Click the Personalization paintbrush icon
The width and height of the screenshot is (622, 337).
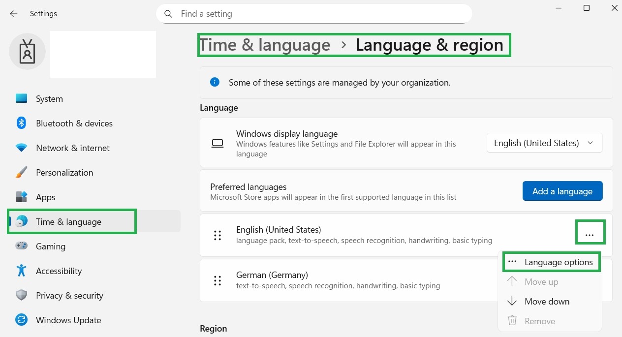(21, 172)
